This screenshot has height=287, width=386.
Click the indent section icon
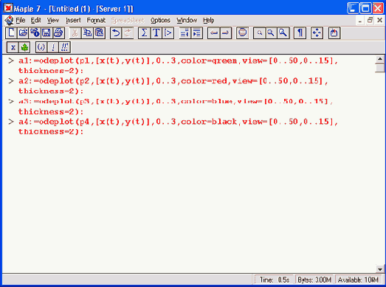[x=197, y=32]
